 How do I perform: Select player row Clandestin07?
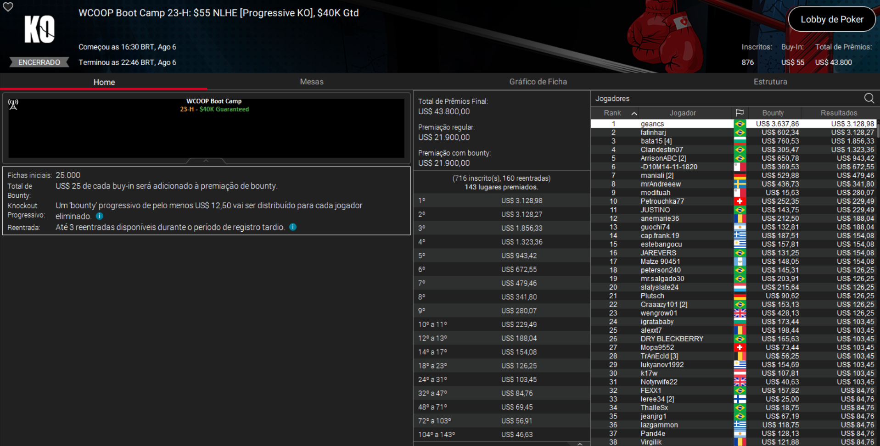tap(734, 150)
